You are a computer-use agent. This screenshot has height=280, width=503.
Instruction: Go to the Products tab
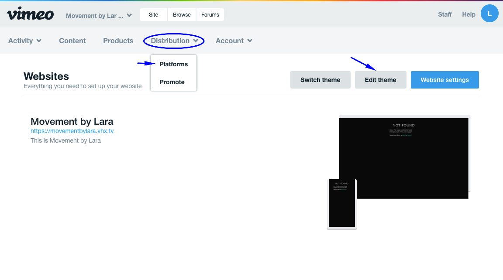point(118,41)
